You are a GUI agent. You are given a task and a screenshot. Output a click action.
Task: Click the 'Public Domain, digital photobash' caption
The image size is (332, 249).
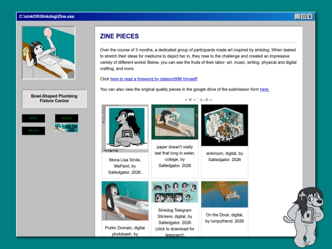click(125, 231)
